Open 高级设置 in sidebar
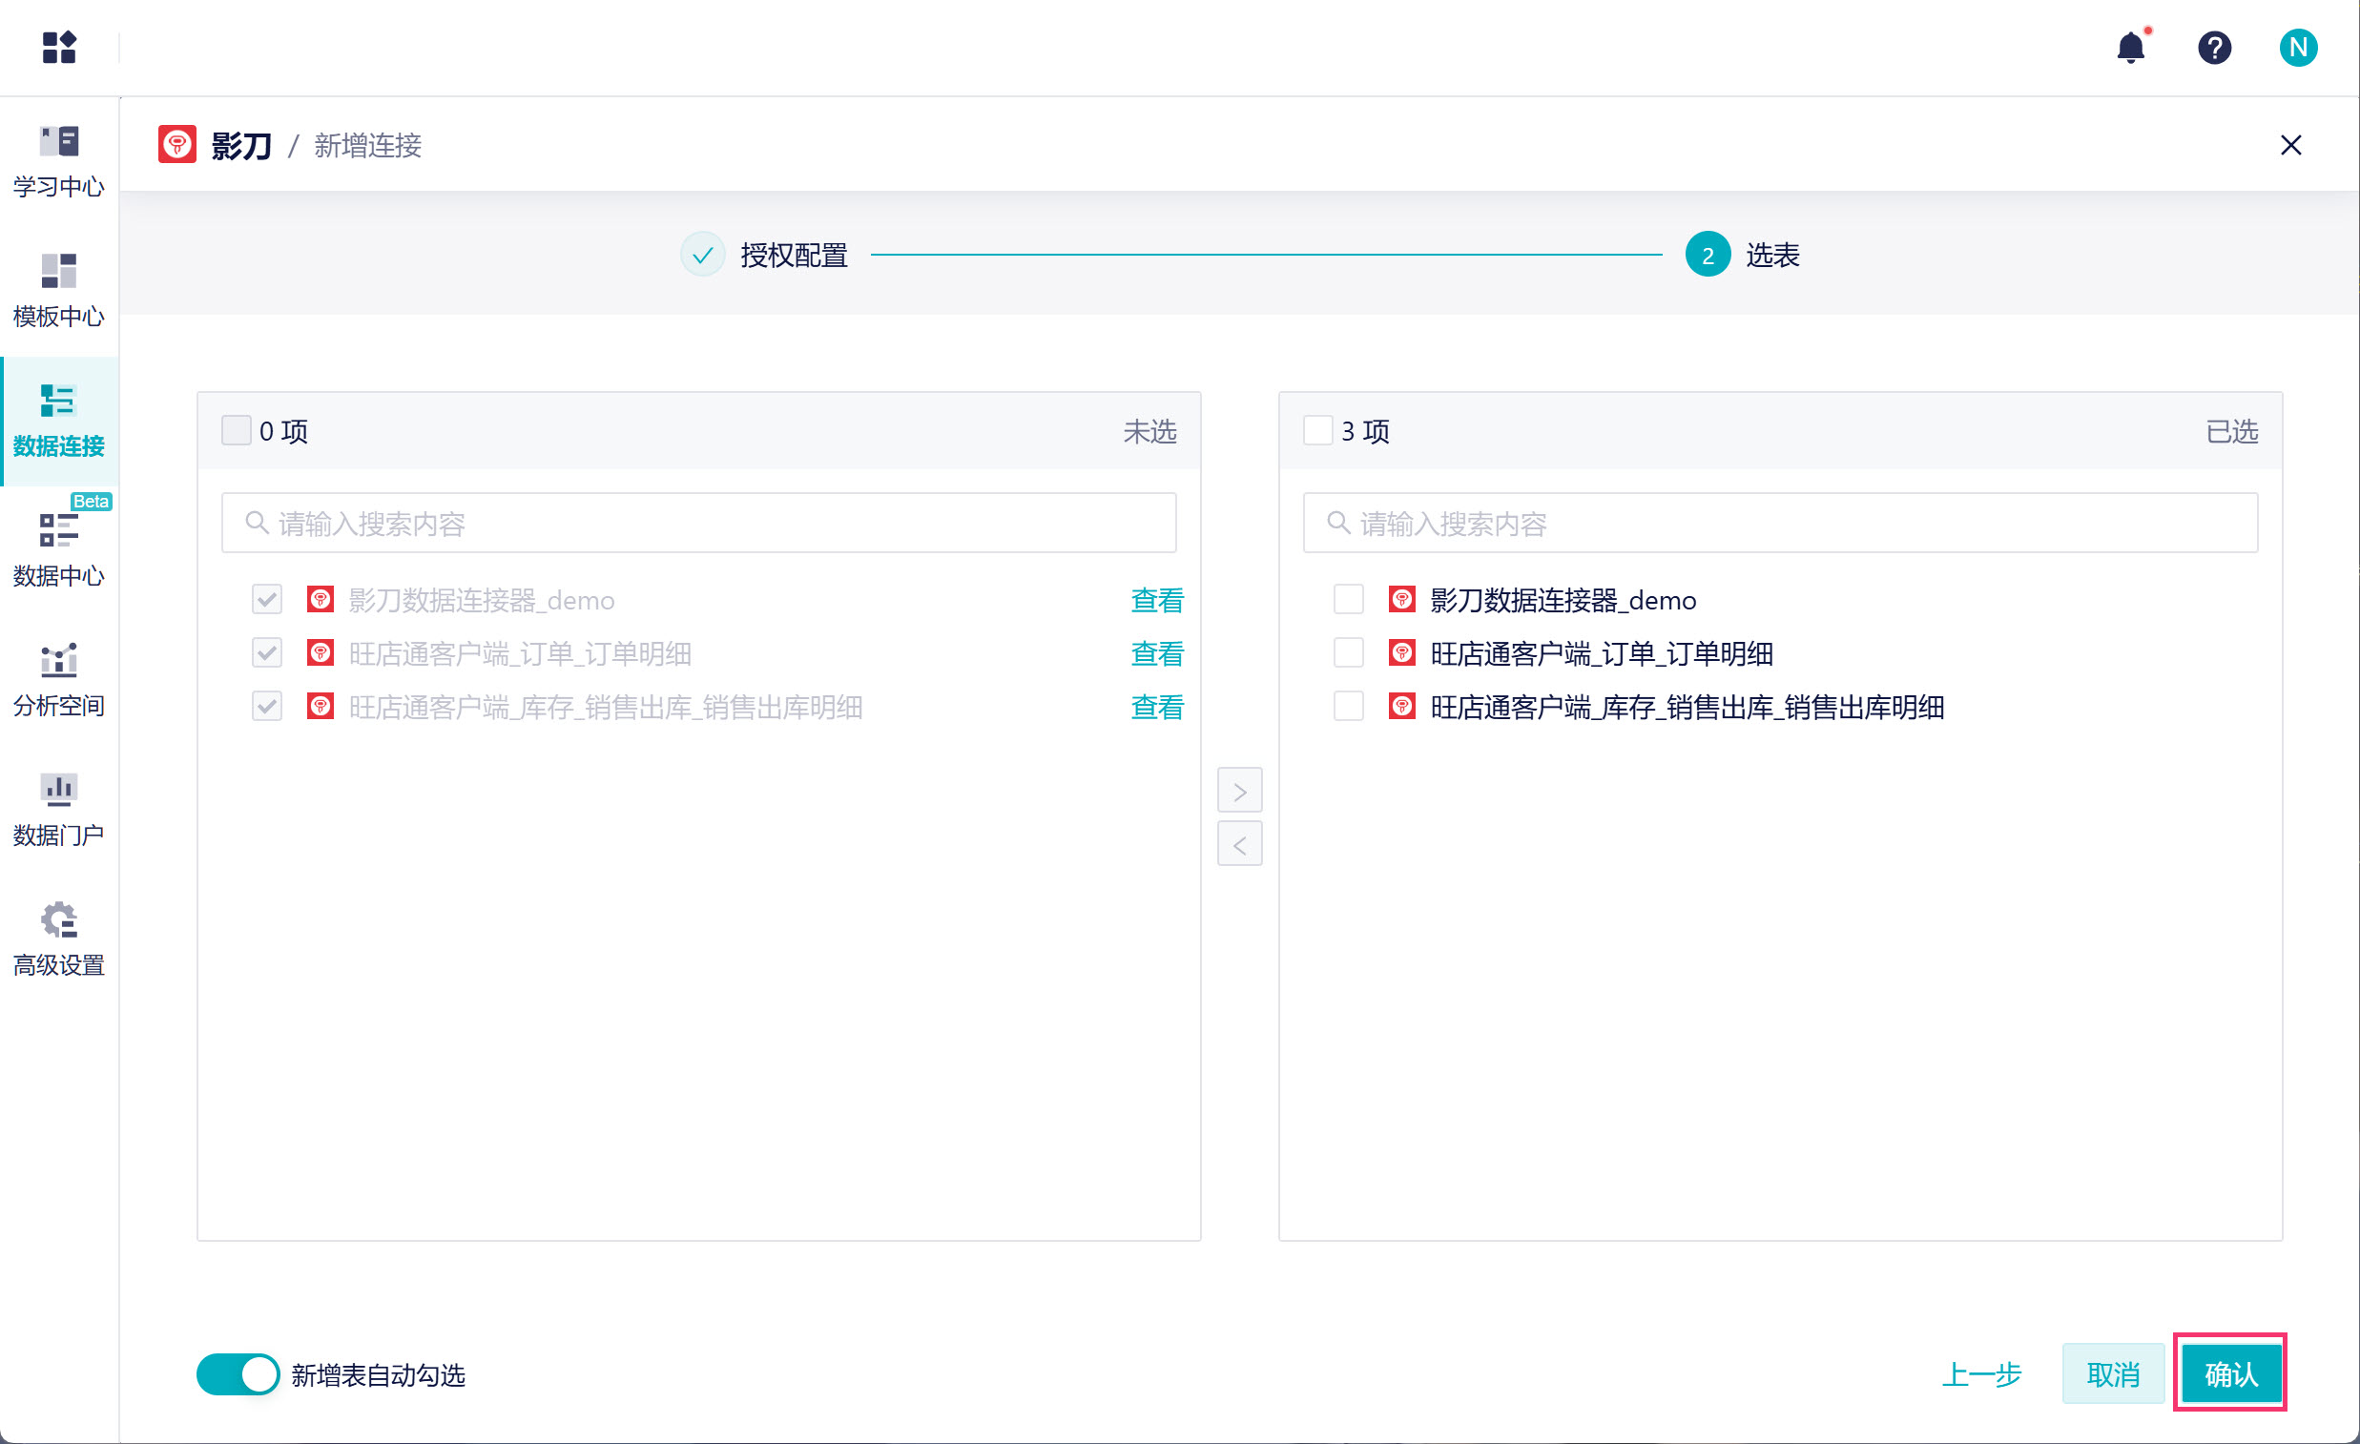The width and height of the screenshot is (2360, 1444). click(x=58, y=939)
